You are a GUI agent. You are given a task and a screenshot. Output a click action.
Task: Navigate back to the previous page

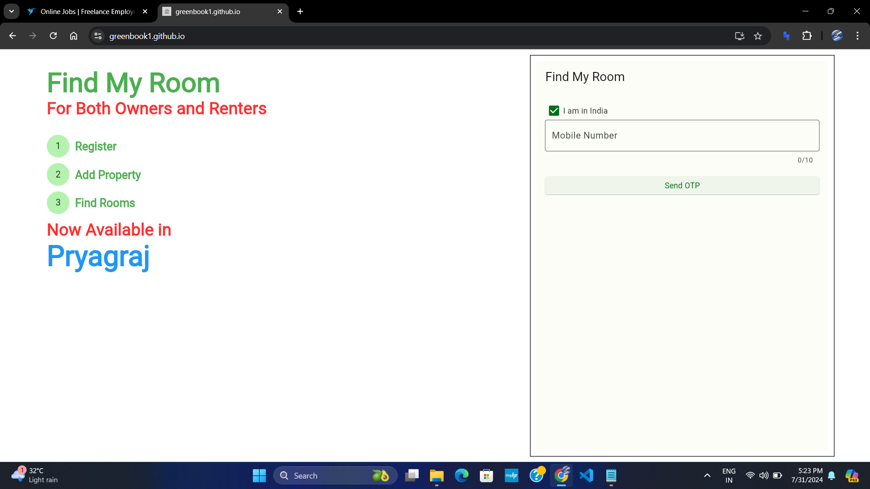[x=13, y=36]
